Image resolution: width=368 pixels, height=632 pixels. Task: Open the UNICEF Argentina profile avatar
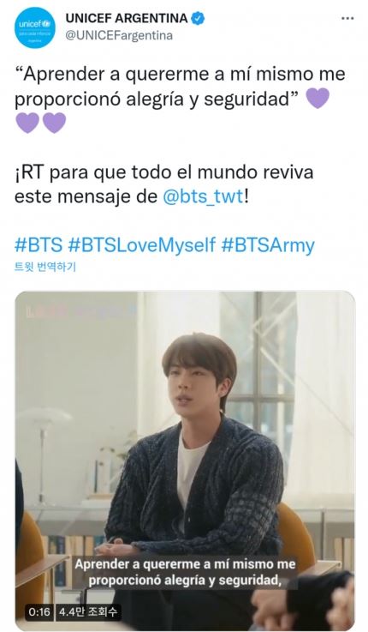(x=37, y=27)
